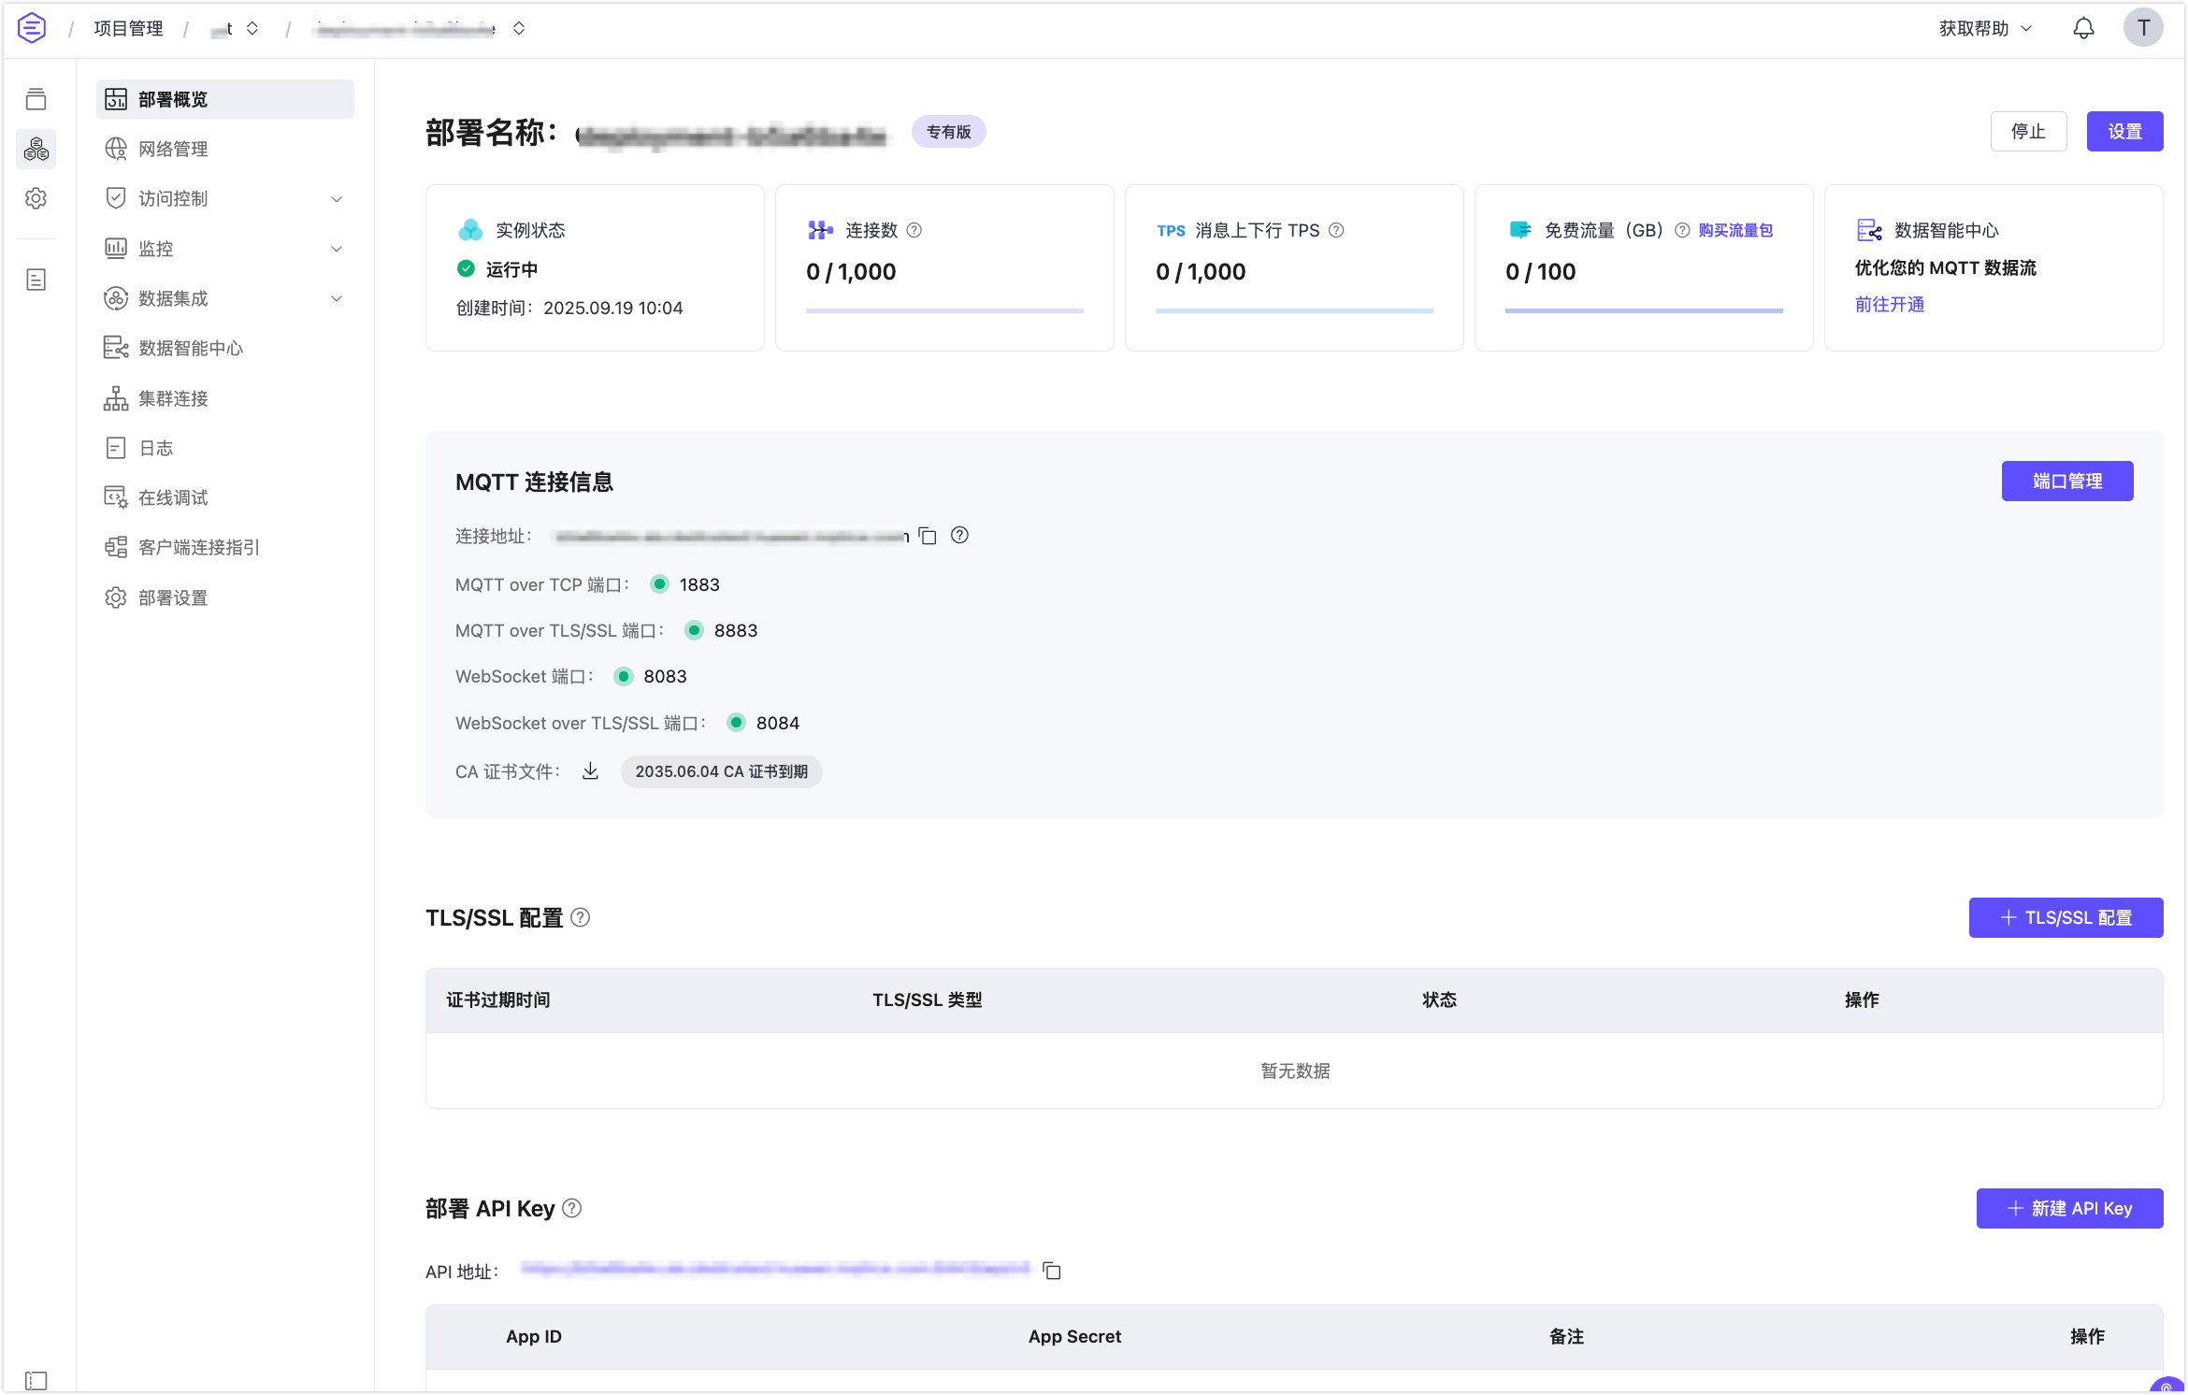Image resolution: width=2188 pixels, height=1395 pixels.
Task: Click the 购买流量包 link
Action: point(1735,230)
